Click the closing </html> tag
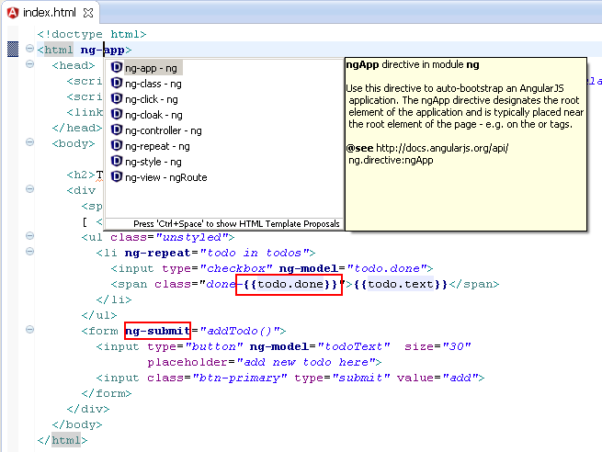Image resolution: width=602 pixels, height=452 pixels. 62,440
